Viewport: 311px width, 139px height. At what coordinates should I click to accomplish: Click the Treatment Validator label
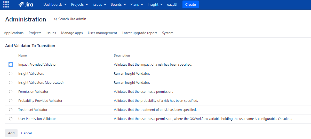[33, 110]
